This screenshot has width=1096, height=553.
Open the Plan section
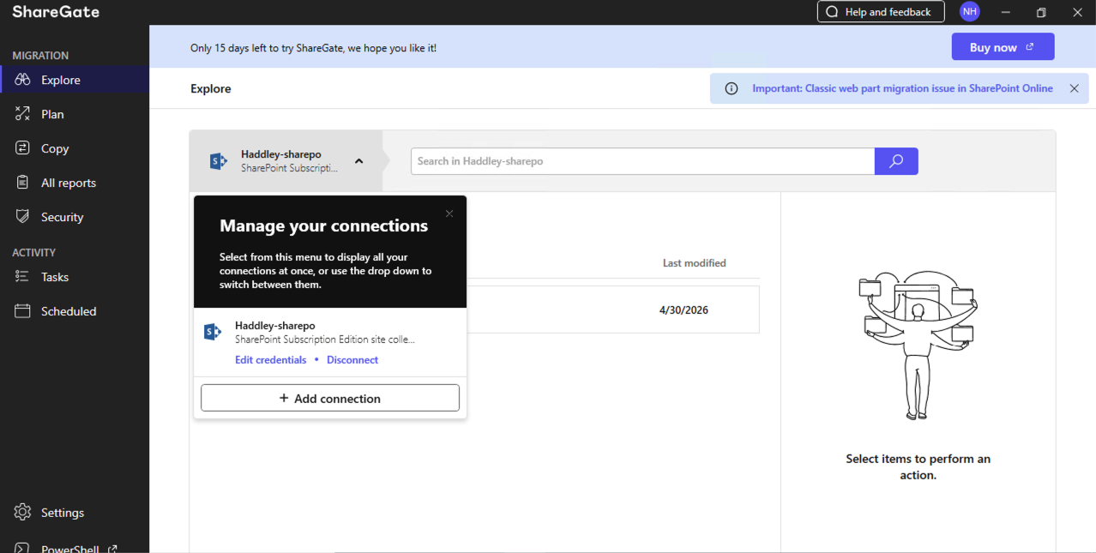point(75,114)
